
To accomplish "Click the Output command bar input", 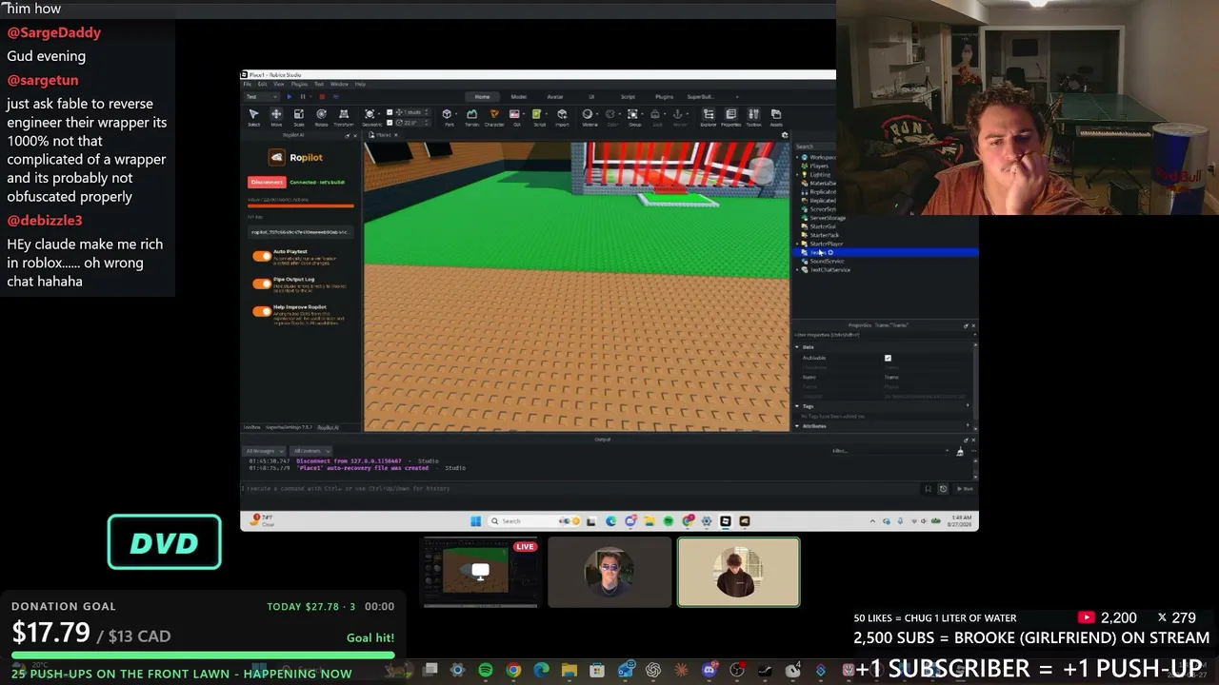I will [581, 489].
